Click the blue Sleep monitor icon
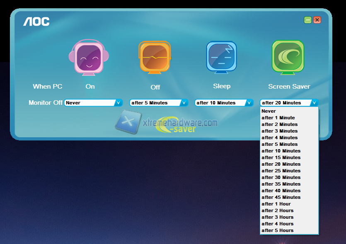Screen dimensions: 346x244 pyautogui.click(x=221, y=57)
